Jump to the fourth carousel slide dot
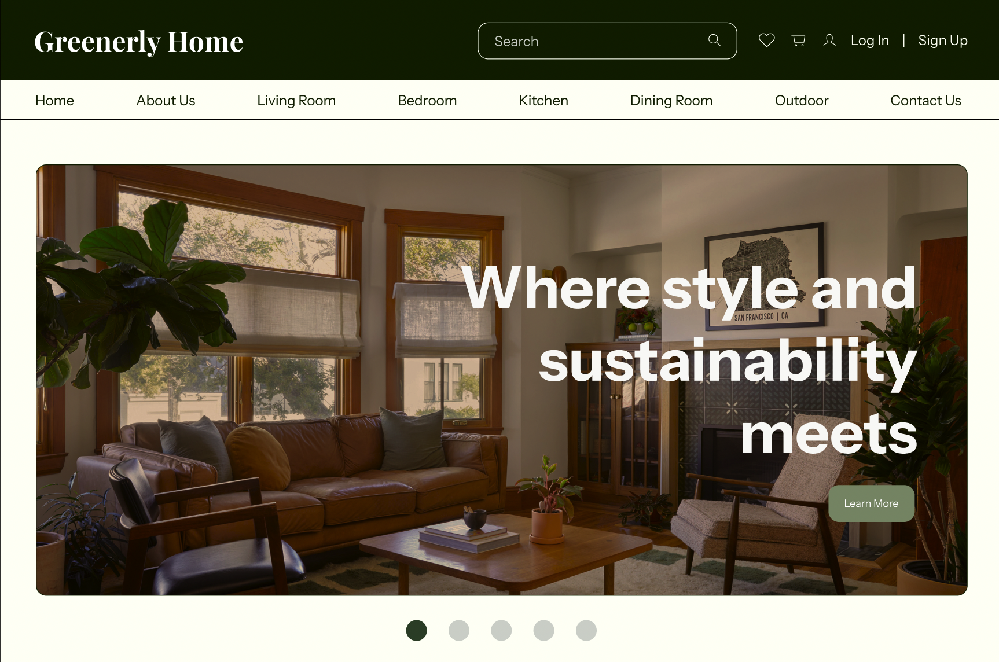999x662 pixels. coord(544,630)
